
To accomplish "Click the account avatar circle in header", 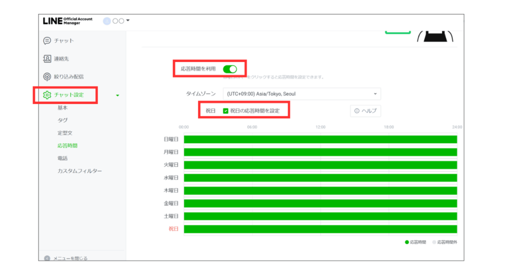I will point(107,21).
